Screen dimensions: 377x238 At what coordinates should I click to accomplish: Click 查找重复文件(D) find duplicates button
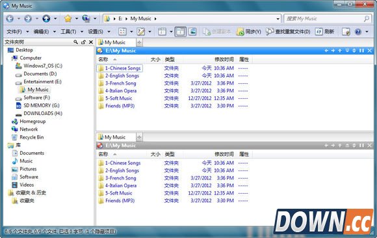click(288, 31)
